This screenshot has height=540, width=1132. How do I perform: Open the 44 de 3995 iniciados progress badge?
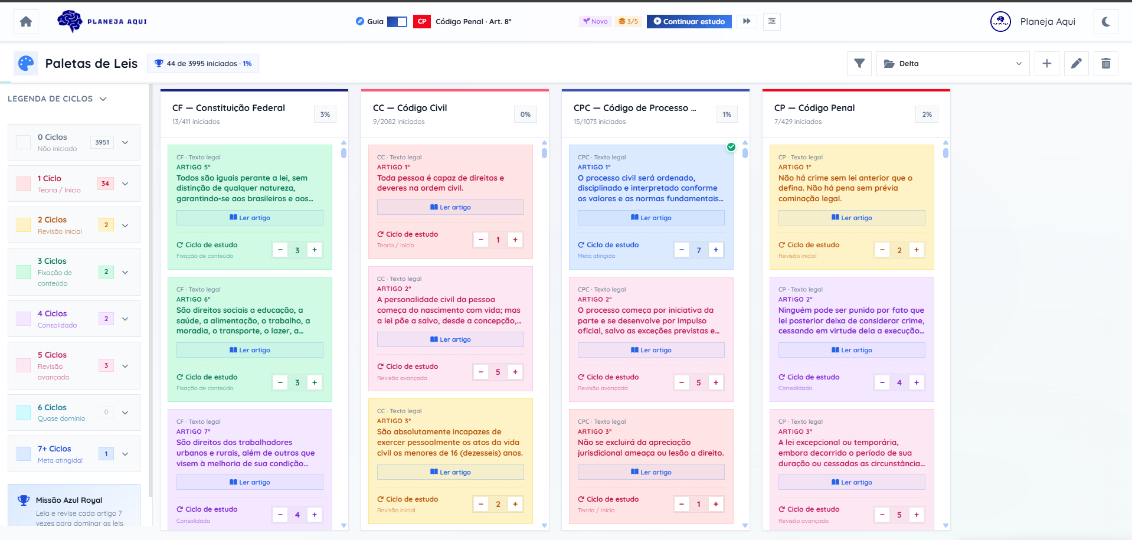[203, 64]
